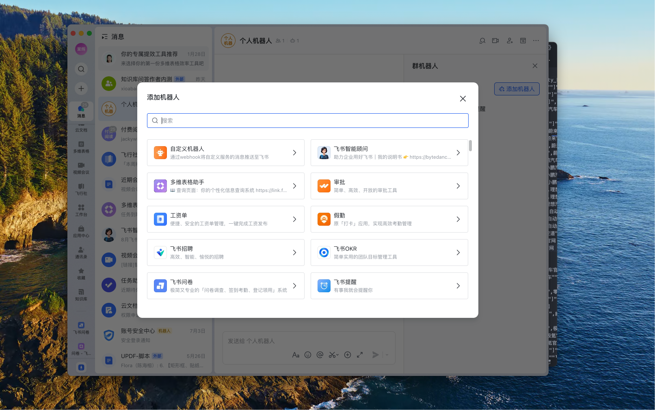Select the 多维表格助手 bot icon
The image size is (655, 410).
point(160,186)
